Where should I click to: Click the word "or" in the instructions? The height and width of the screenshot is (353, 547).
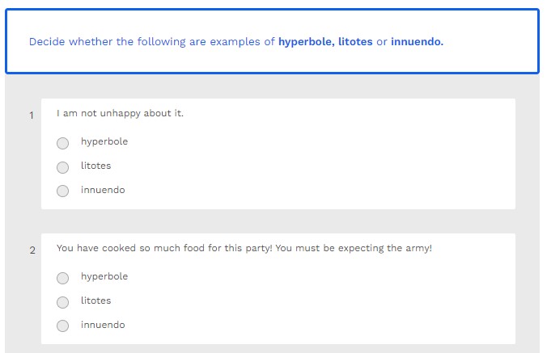[x=382, y=42]
